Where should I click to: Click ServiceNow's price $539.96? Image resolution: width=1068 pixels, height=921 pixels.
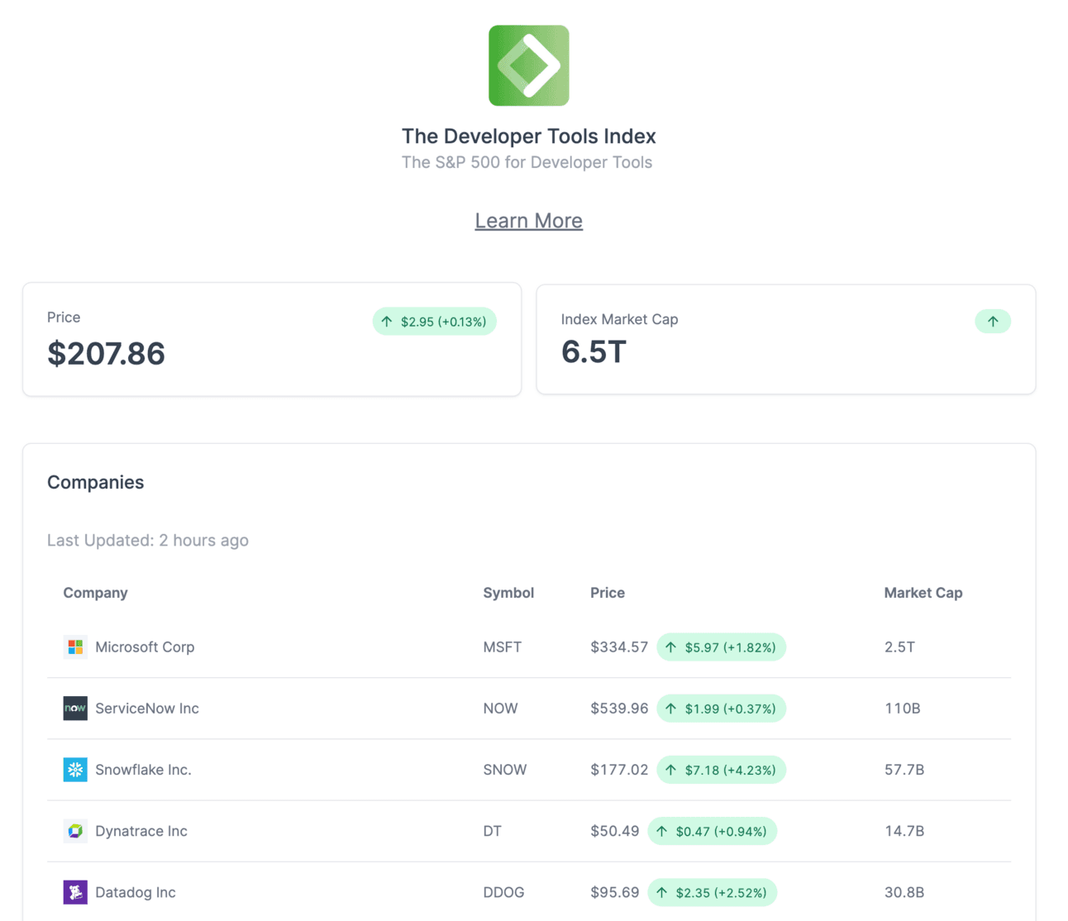(619, 709)
